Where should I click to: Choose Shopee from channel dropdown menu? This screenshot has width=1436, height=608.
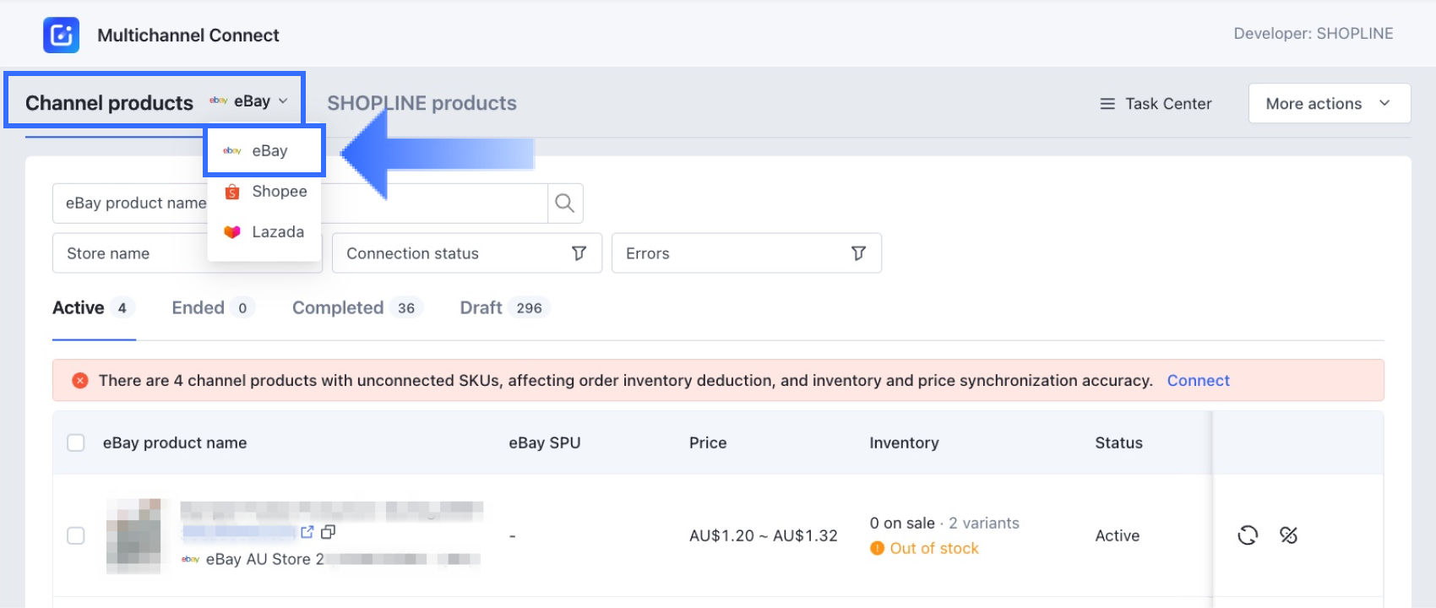tap(265, 192)
